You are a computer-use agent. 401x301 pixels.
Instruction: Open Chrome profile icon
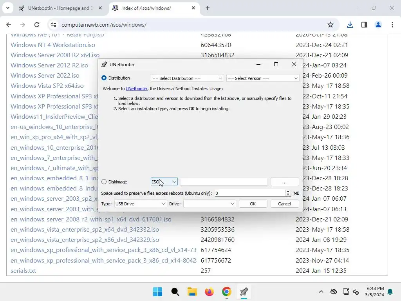(378, 25)
